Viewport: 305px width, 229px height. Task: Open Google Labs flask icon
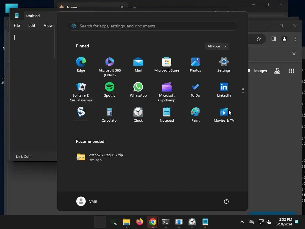pos(277,71)
